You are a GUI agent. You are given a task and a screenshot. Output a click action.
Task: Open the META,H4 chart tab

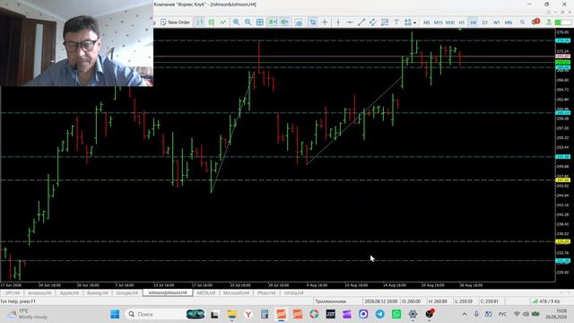206,293
